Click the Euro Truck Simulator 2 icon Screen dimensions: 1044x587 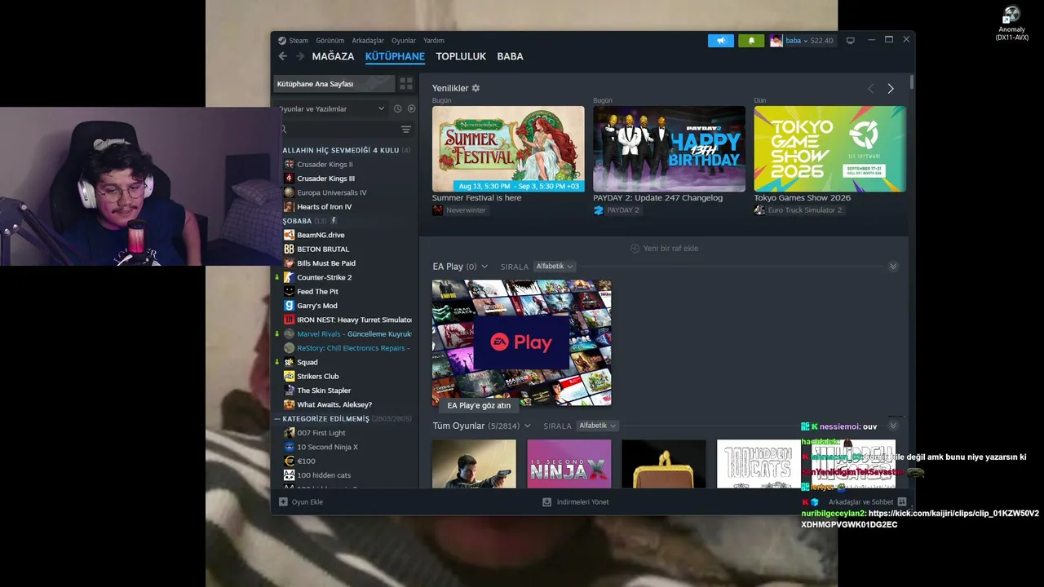(x=759, y=210)
